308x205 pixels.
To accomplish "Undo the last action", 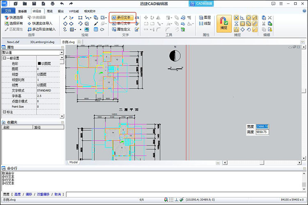I will point(62,4).
